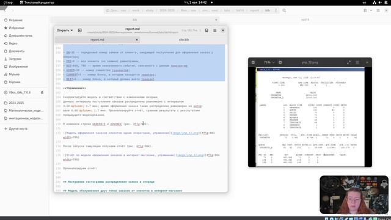Open the Видео folder in sidebar

(x=13, y=43)
